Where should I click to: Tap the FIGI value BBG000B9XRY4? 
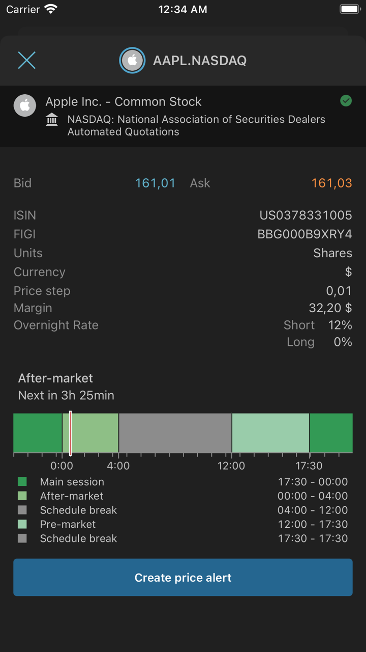click(x=304, y=234)
